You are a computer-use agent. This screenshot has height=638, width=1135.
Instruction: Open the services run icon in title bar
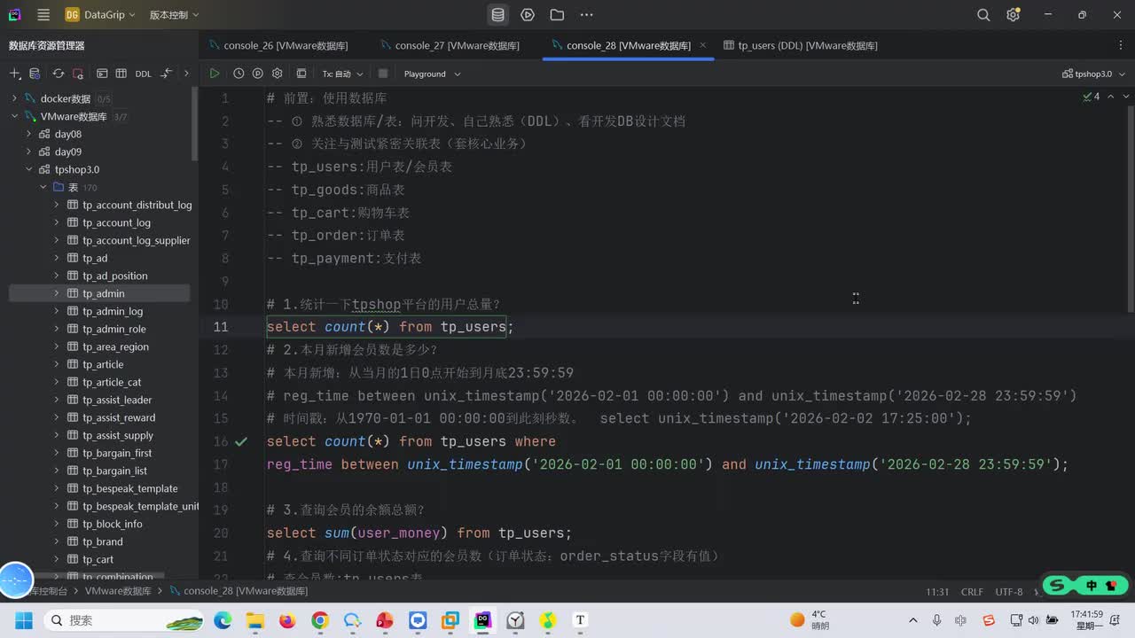pos(528,15)
